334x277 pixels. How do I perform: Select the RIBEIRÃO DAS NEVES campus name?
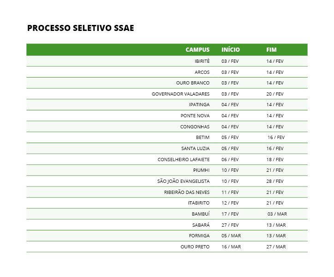(x=187, y=192)
